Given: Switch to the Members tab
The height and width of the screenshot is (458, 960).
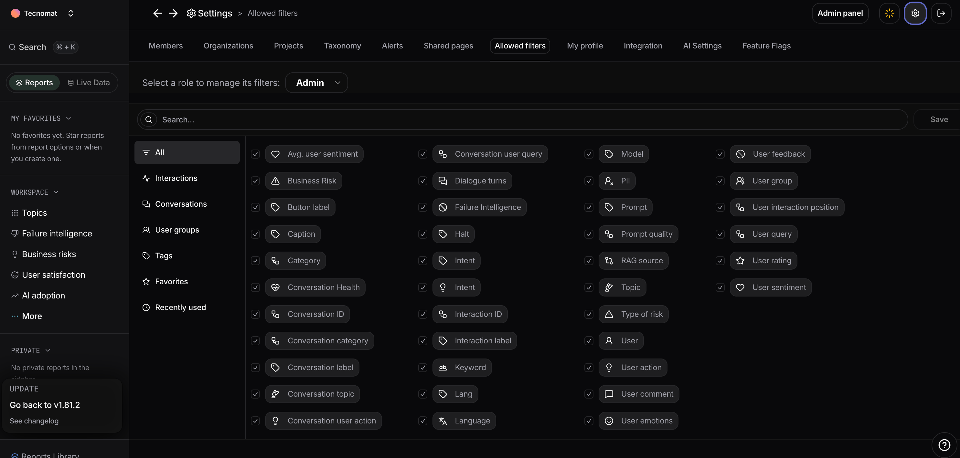Looking at the screenshot, I should (166, 46).
